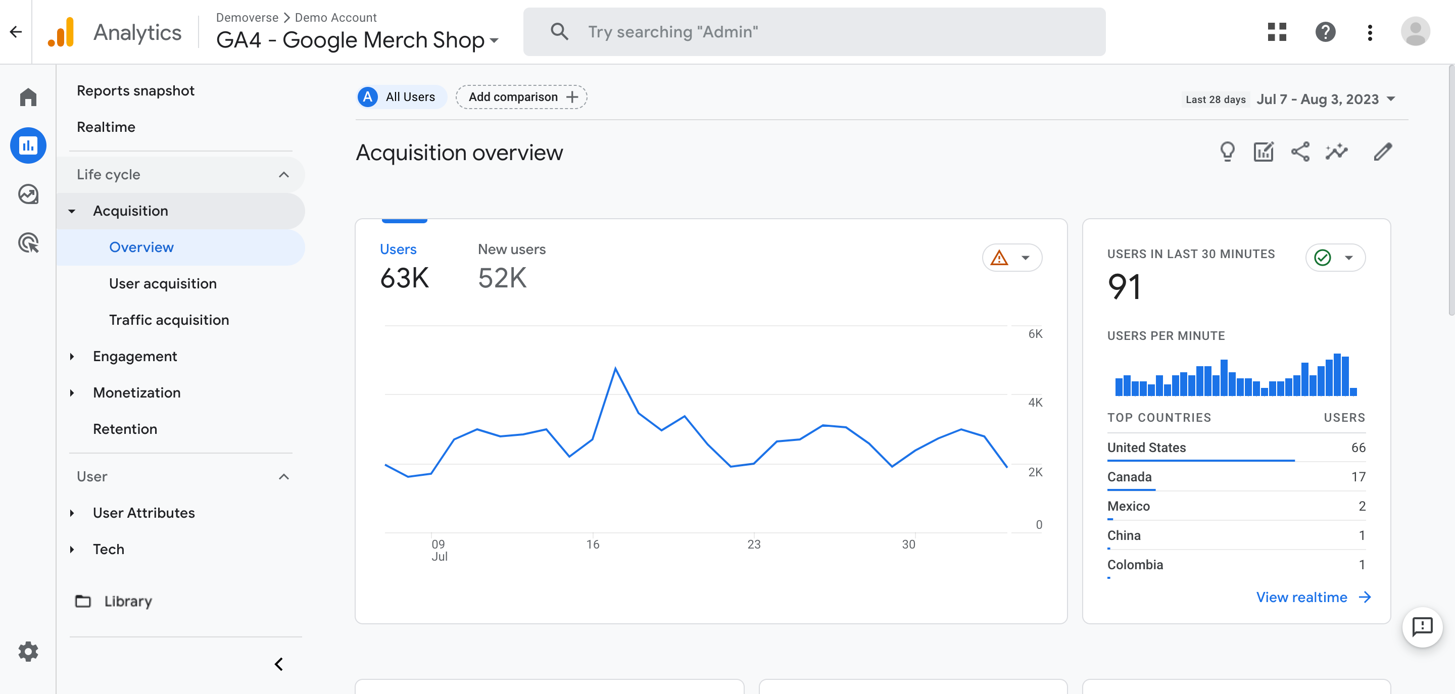Select the User Acquisition report
1455x694 pixels.
(162, 283)
